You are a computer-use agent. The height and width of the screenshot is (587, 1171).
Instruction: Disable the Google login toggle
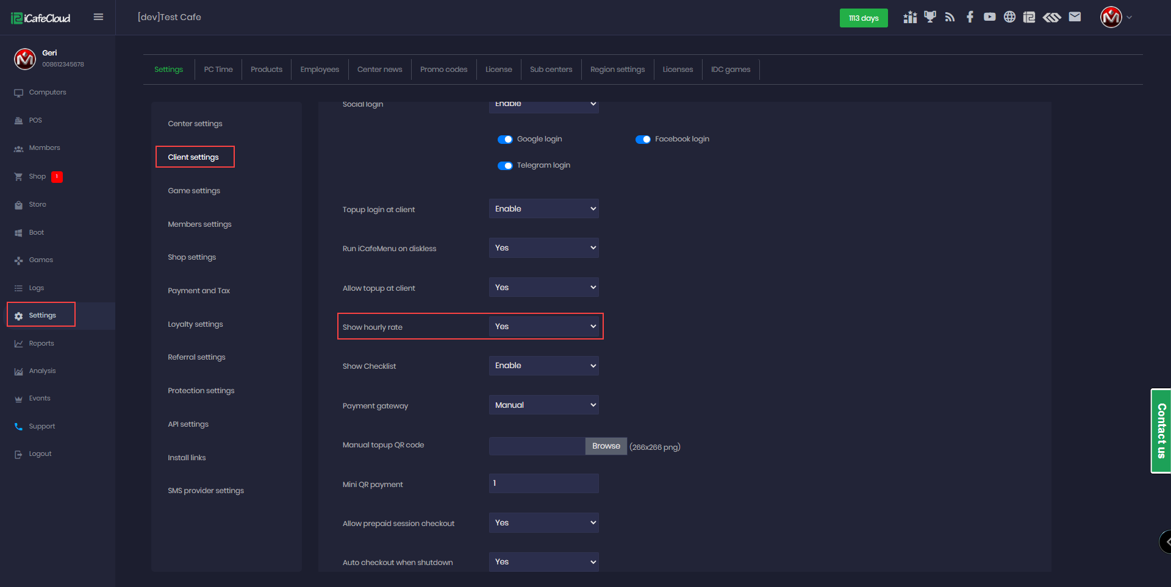pyautogui.click(x=505, y=140)
